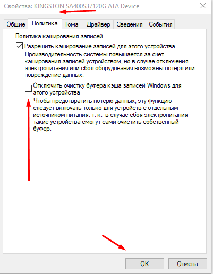The height and width of the screenshot is (274, 213).
Task: Open the События tab
Action: point(160,24)
